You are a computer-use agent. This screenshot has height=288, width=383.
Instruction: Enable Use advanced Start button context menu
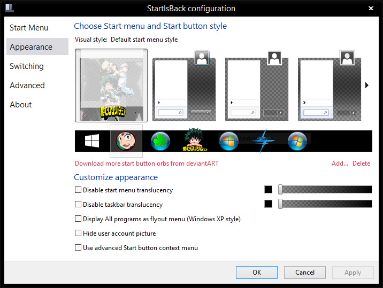click(x=78, y=247)
